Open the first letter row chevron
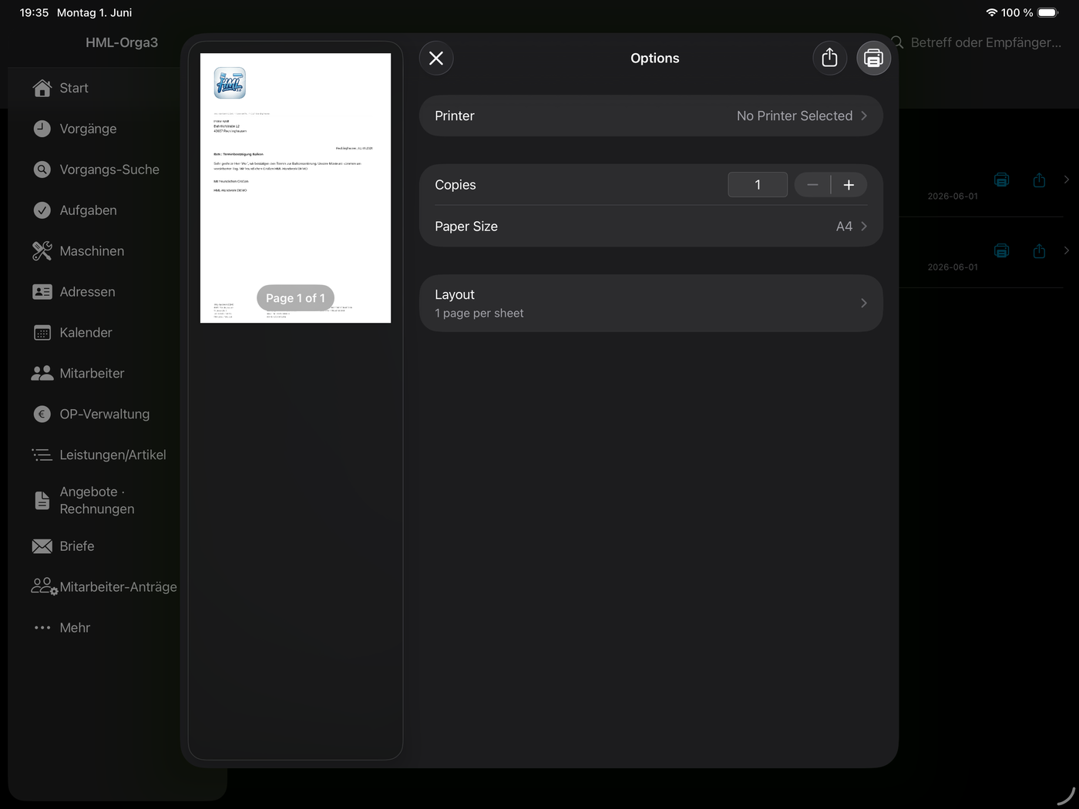 tap(1067, 180)
